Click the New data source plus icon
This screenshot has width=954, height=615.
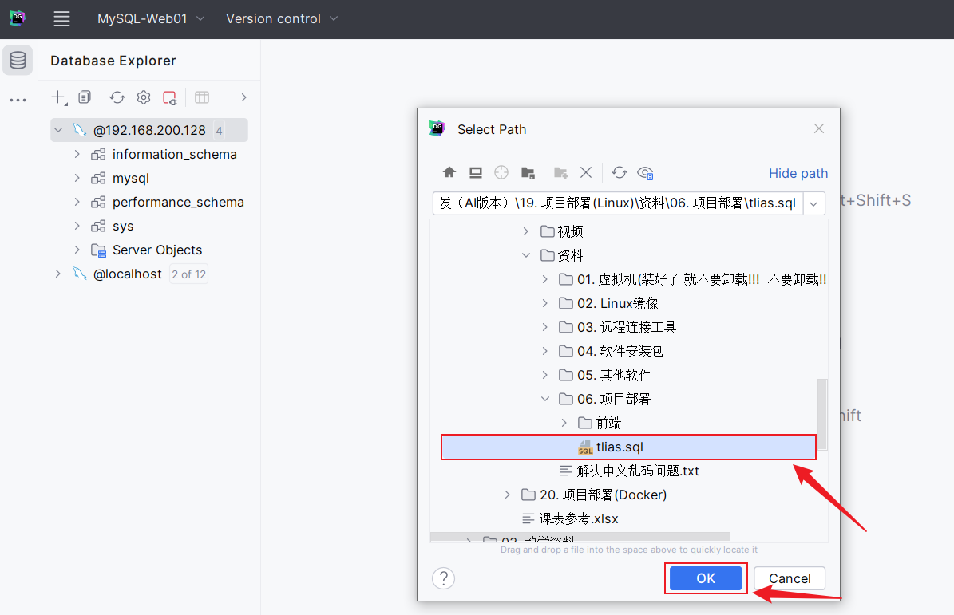point(58,97)
